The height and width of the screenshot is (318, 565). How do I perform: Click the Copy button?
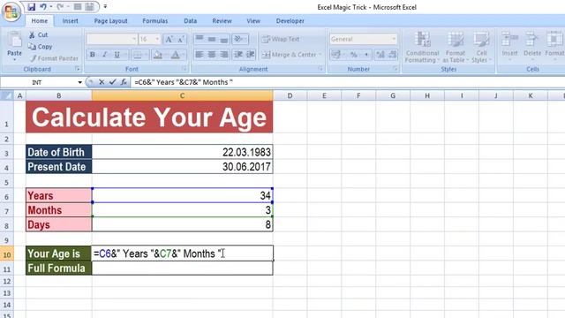pos(41,47)
